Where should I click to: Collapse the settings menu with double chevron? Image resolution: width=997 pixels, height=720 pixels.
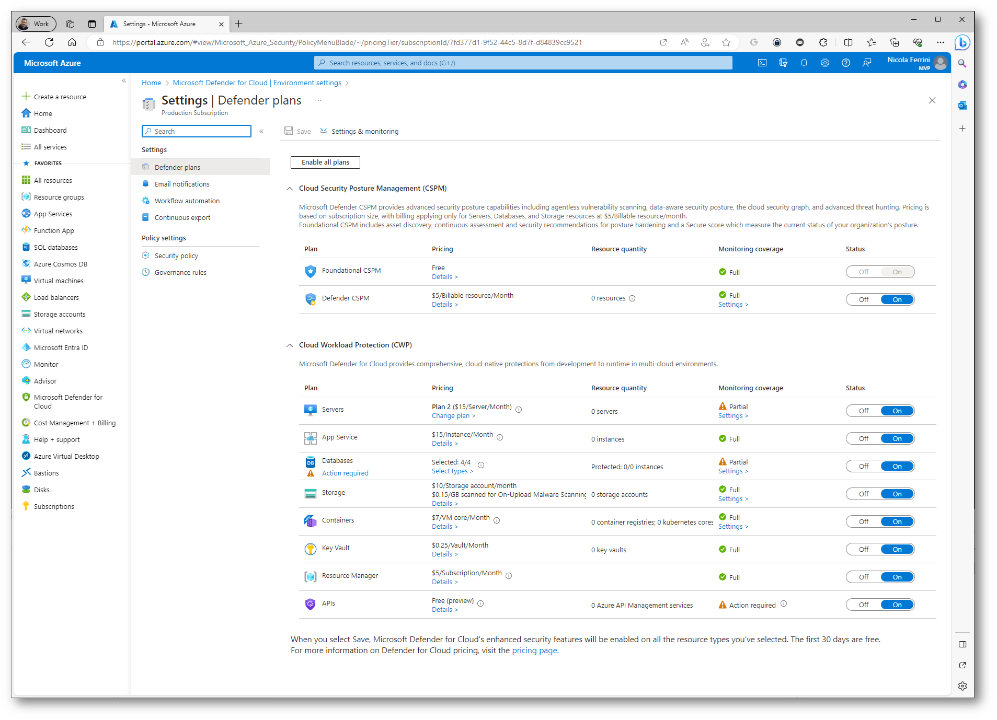tap(261, 131)
